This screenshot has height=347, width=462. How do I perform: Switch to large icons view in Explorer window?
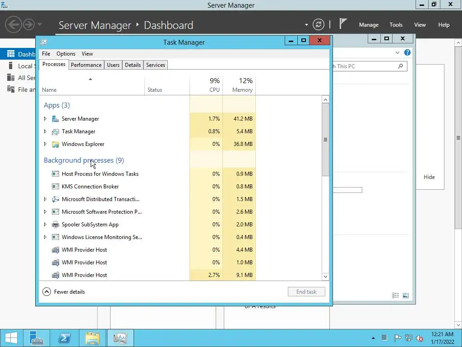click(406, 295)
